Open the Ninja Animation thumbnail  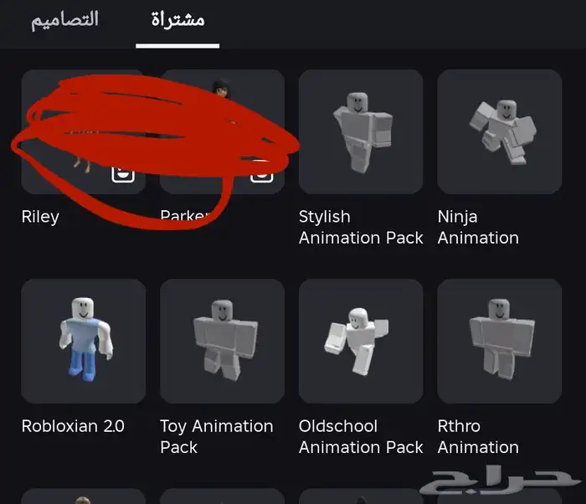[x=499, y=131]
